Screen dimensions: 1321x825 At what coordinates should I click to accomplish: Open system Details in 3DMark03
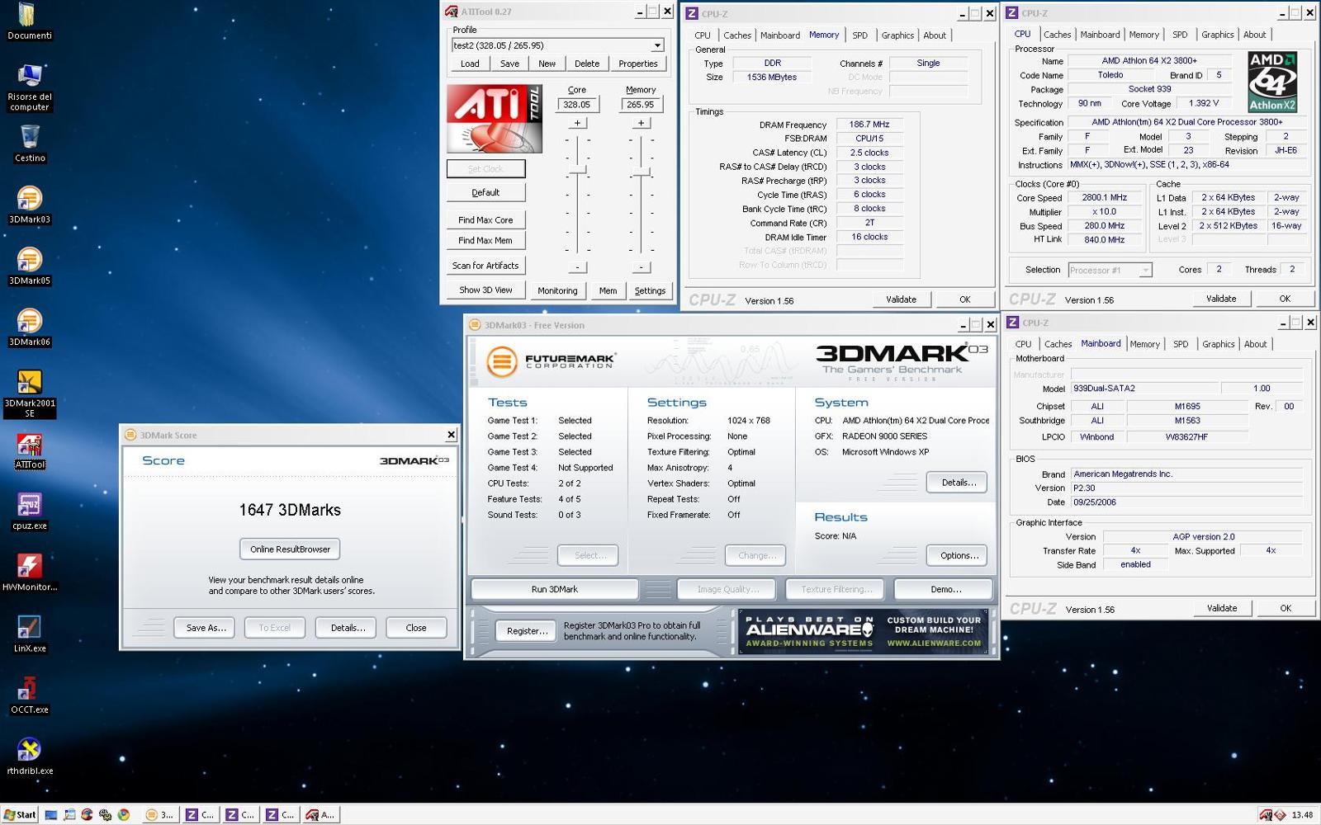(x=959, y=483)
